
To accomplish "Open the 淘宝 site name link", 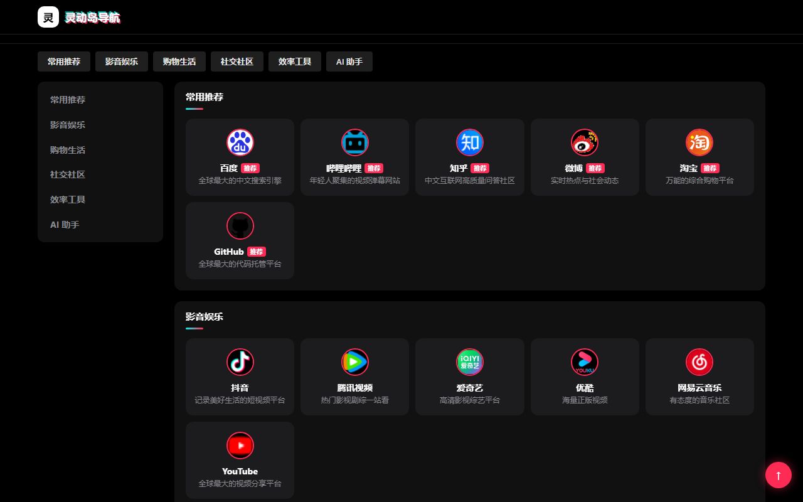I will (689, 168).
